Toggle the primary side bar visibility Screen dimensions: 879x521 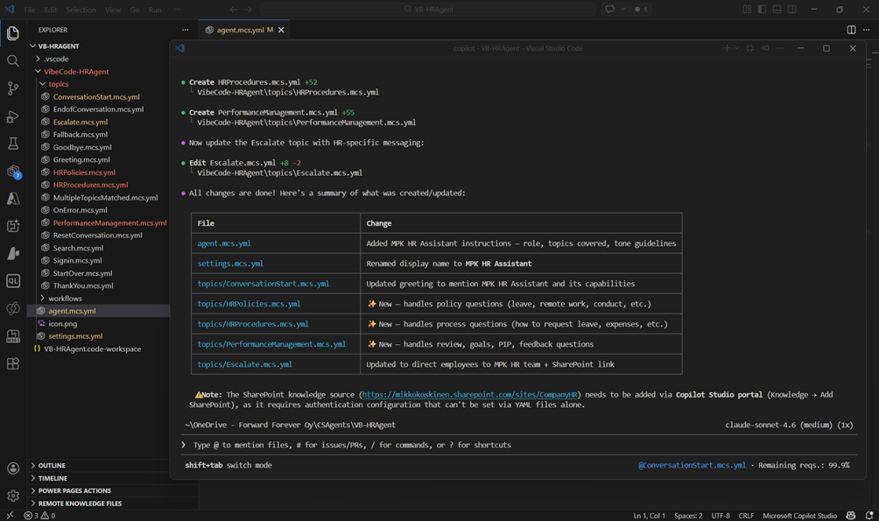pyautogui.click(x=762, y=10)
